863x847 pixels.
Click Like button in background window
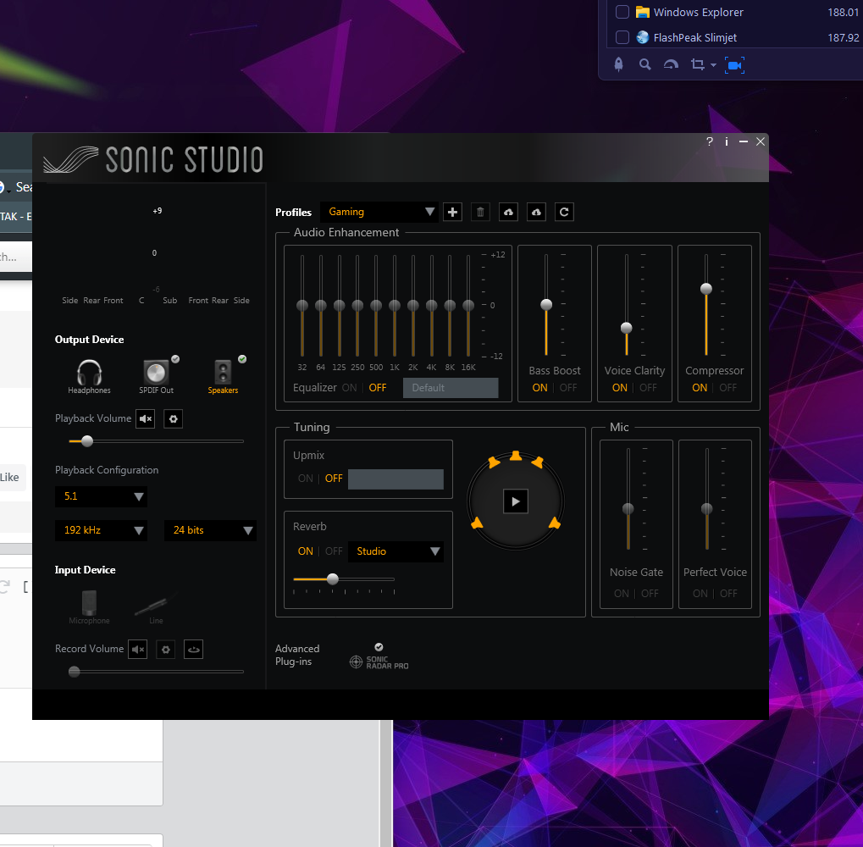pos(9,478)
